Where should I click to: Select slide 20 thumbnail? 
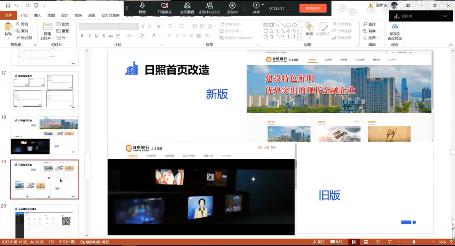(45, 222)
